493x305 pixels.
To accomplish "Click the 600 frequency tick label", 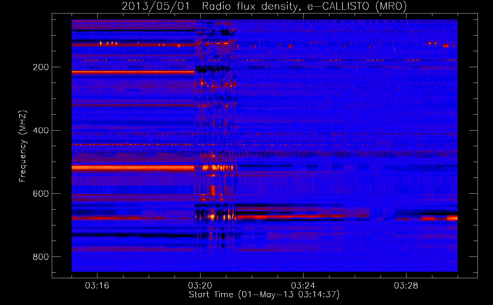I will [x=41, y=194].
